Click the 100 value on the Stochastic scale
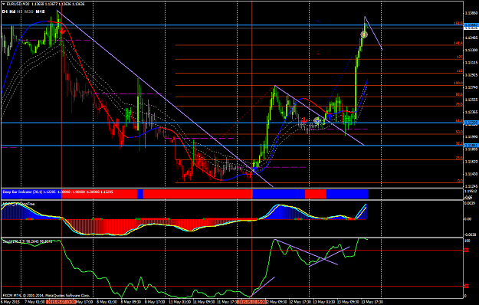Screen dimensions: 479x305 pyautogui.click(x=467, y=241)
